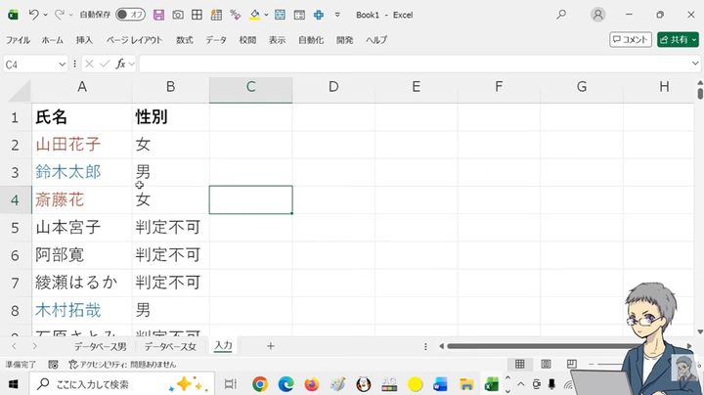Click the Excel app icon in title bar
The height and width of the screenshot is (395, 704).
coord(13,15)
